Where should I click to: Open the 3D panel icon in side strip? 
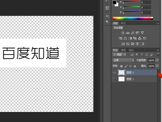pos(107,8)
